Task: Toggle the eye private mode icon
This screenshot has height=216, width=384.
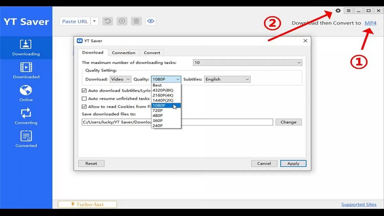Action: tap(150, 21)
